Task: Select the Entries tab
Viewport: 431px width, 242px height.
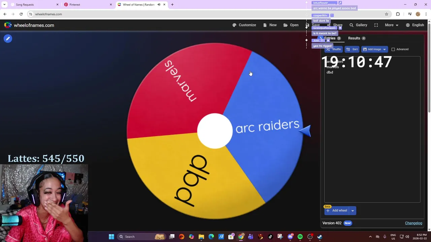Action: coord(332,38)
